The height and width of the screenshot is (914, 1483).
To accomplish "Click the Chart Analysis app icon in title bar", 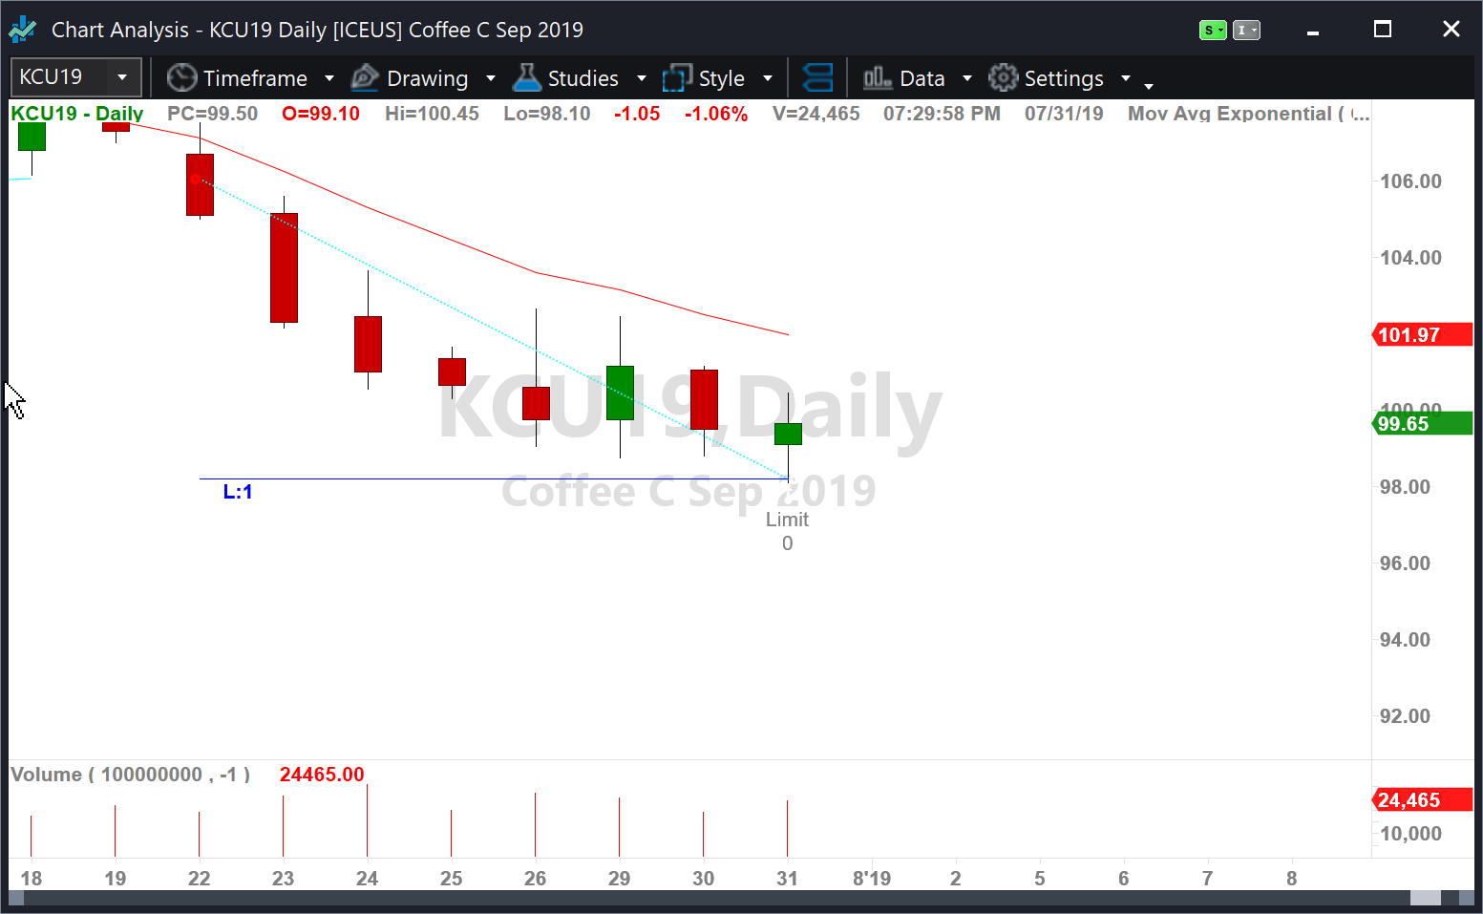I will pos(23,30).
